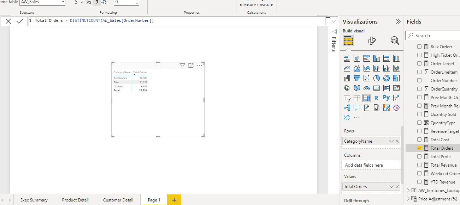Select the matrix visual
This screenshot has height=205, width=460.
(367, 98)
